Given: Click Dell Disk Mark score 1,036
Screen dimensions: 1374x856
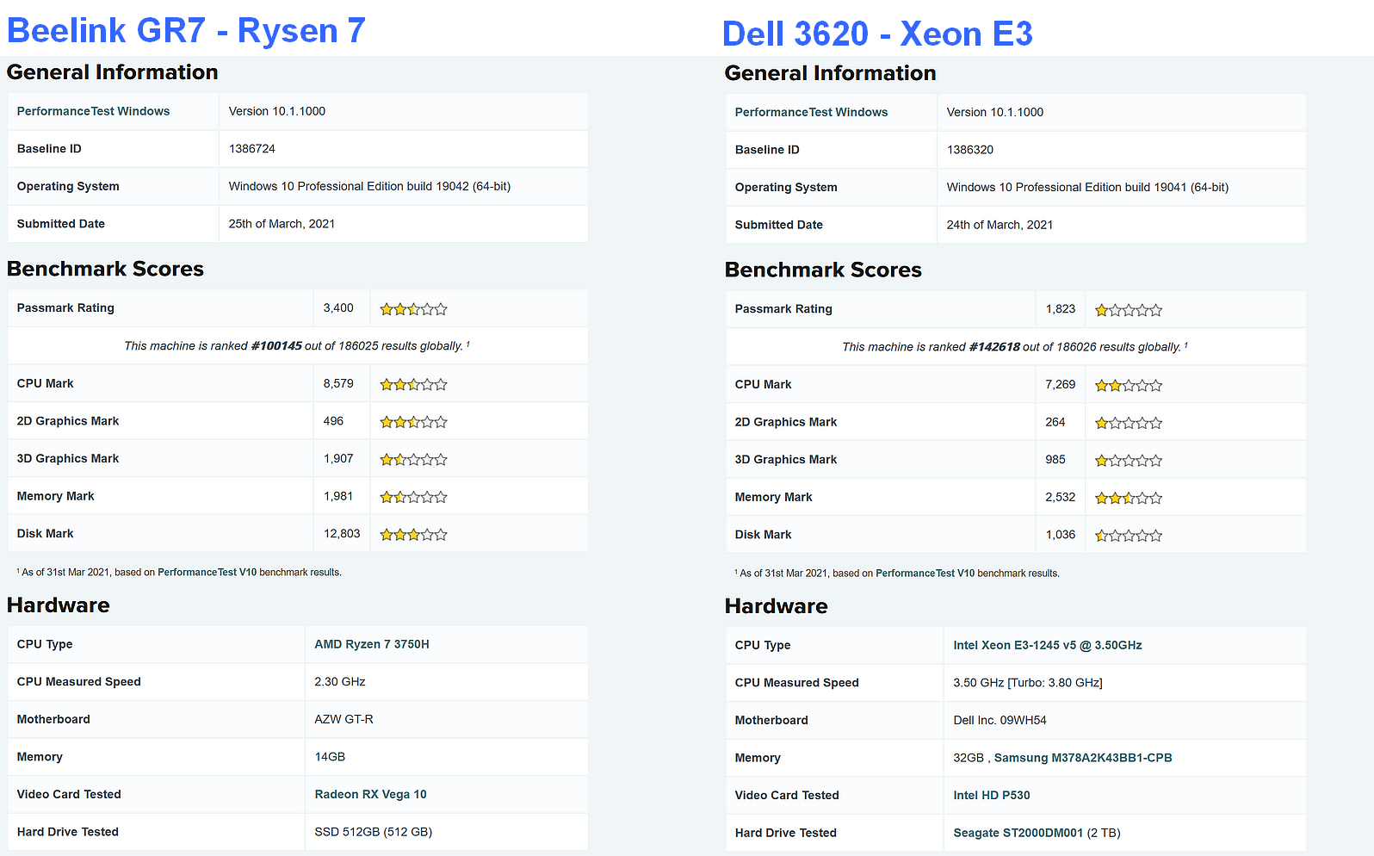Looking at the screenshot, I should 1061,534.
